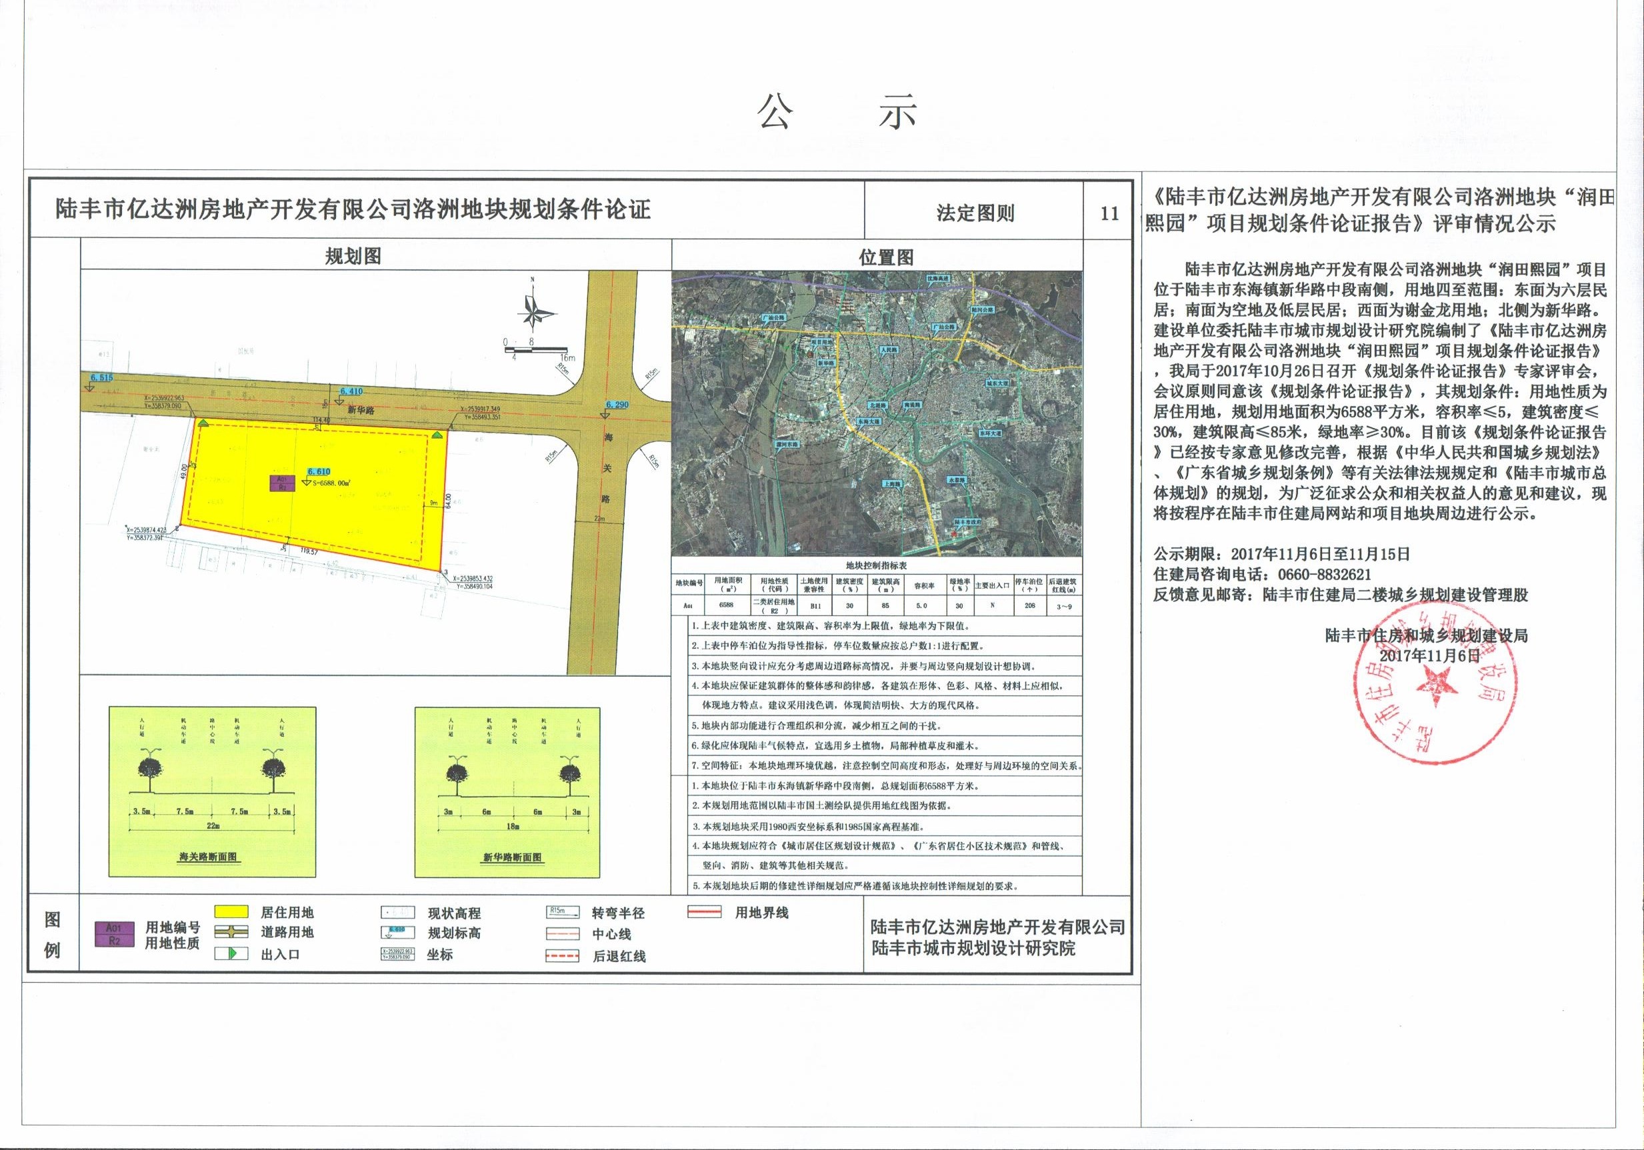Viewport: 1644px width, 1150px height.
Task: Click the green triangle 出入口 legend symbol
Action: 231,954
